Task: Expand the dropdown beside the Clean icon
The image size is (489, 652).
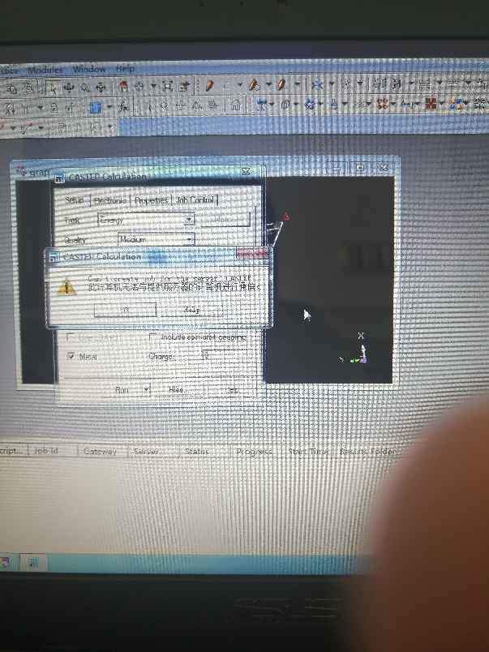Action: pyautogui.click(x=332, y=84)
